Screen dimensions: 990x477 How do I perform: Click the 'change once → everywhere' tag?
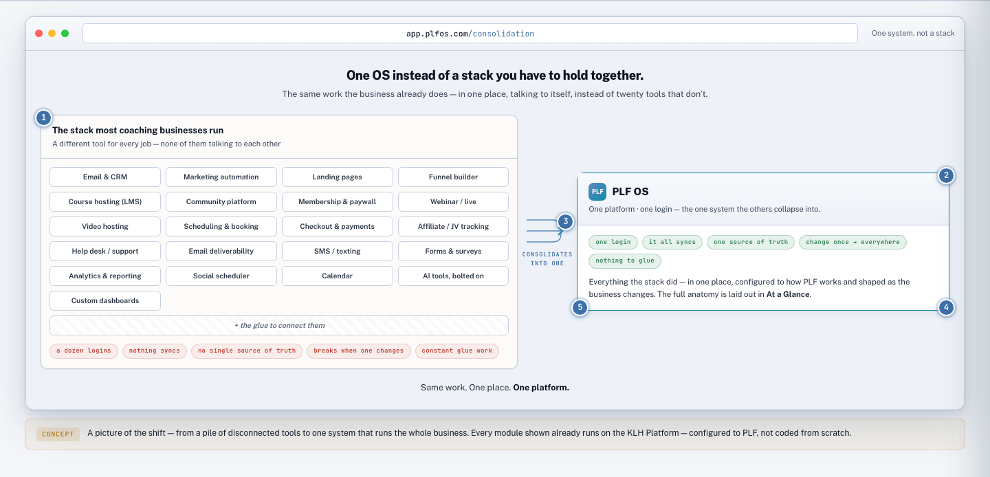coord(852,242)
